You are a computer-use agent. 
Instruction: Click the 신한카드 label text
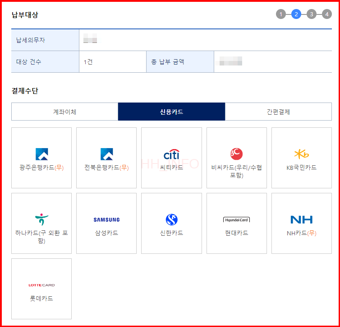pos(171,233)
